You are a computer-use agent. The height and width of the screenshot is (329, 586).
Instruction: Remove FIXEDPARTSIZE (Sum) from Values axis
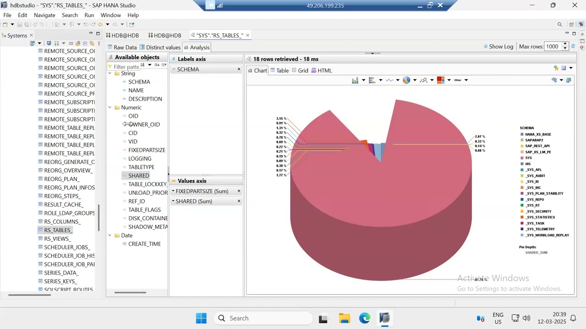click(x=239, y=191)
